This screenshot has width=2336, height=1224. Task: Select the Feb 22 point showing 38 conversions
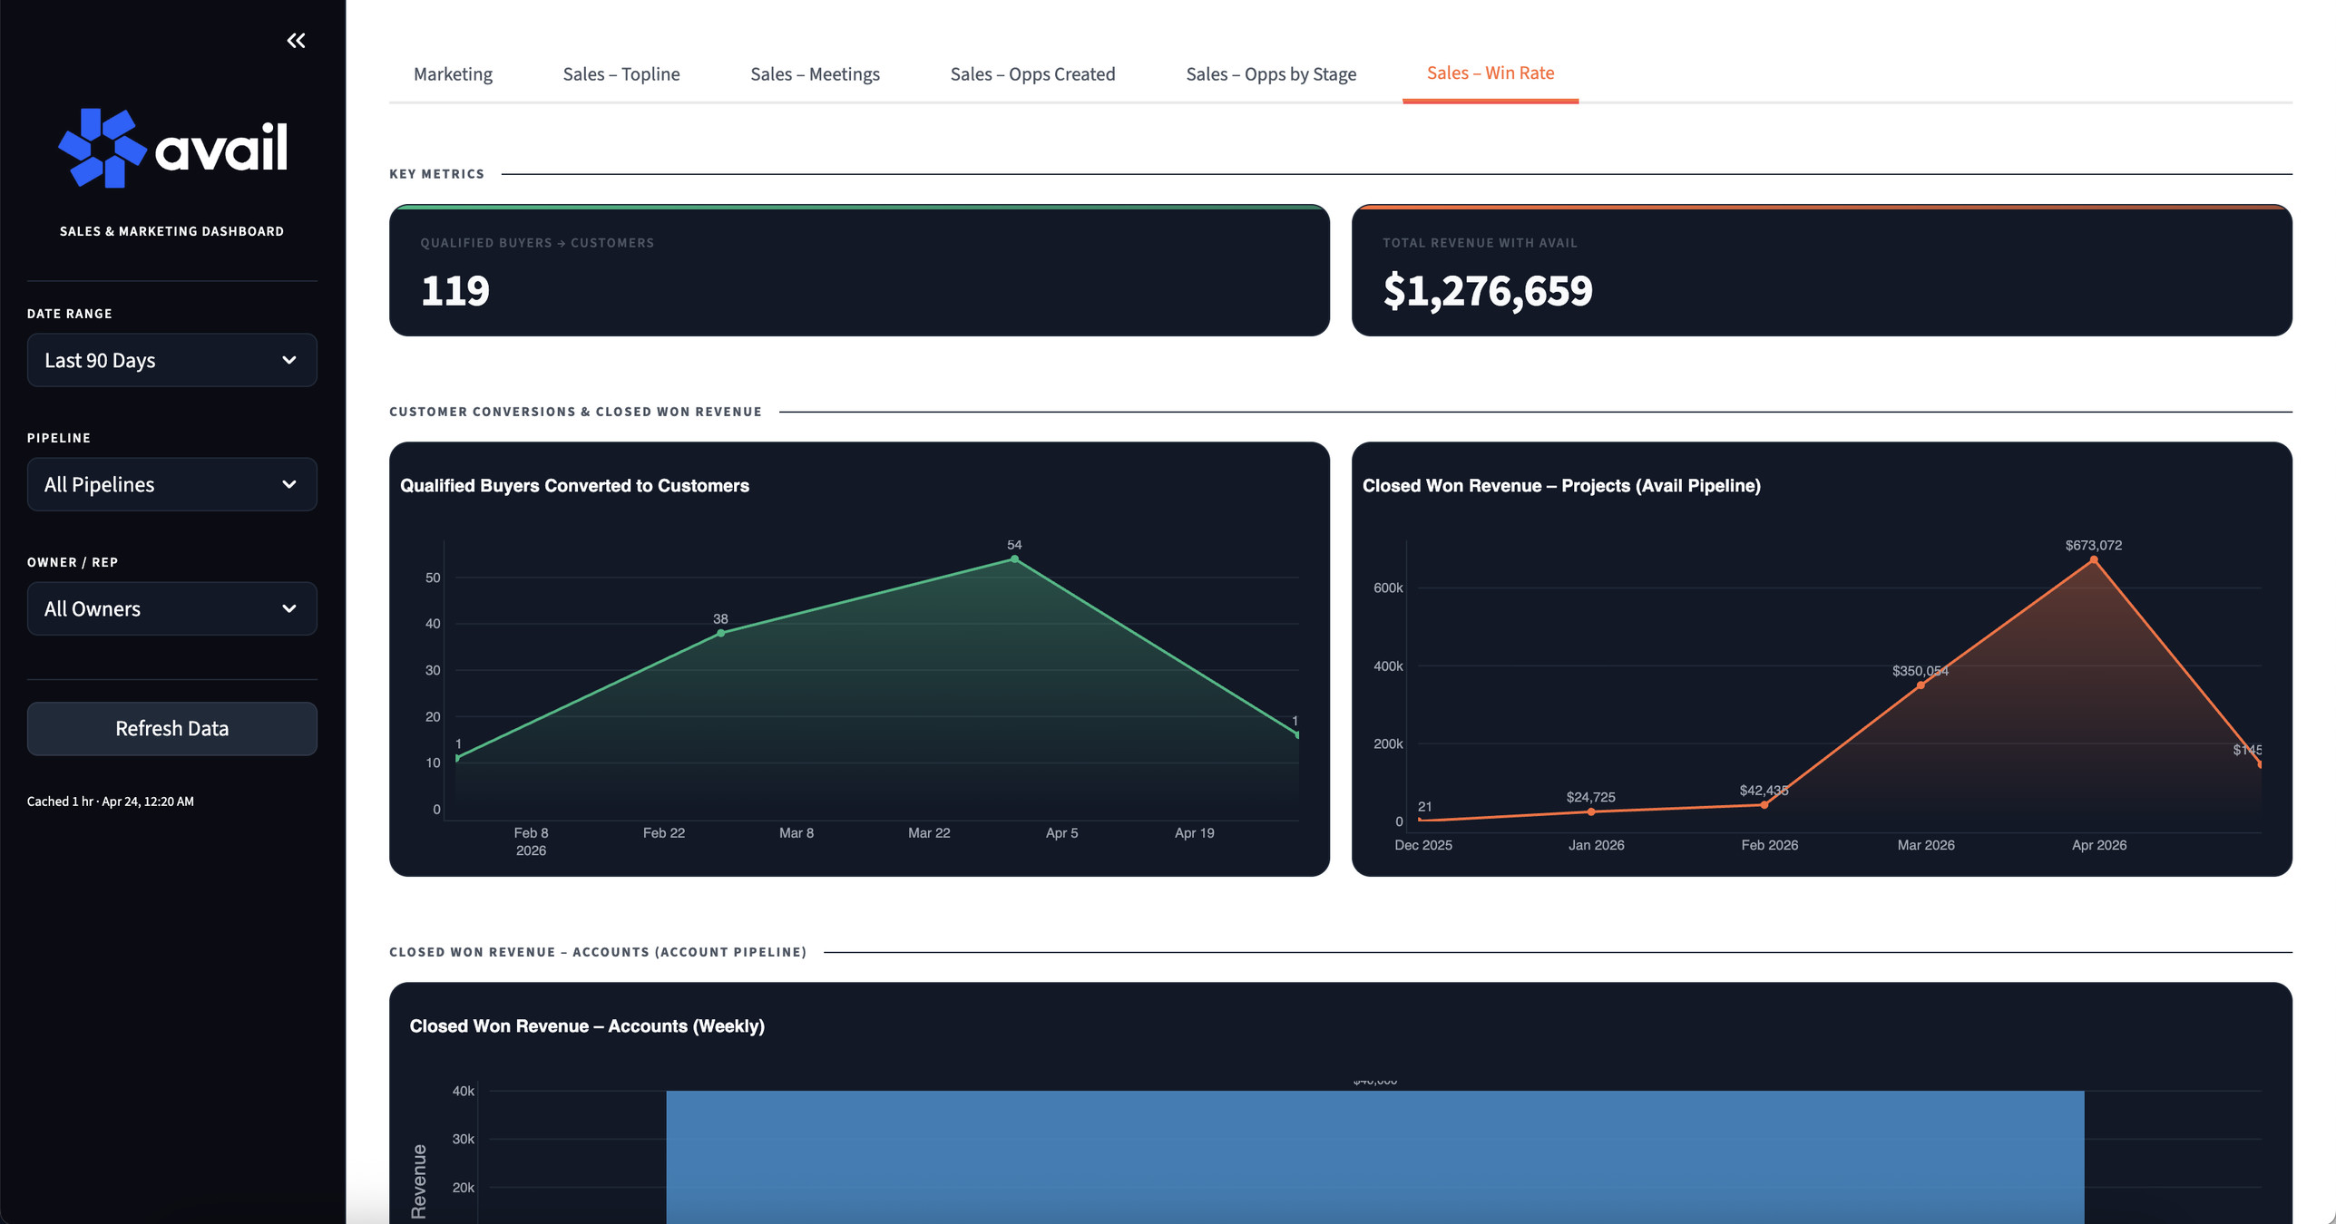[x=718, y=633]
